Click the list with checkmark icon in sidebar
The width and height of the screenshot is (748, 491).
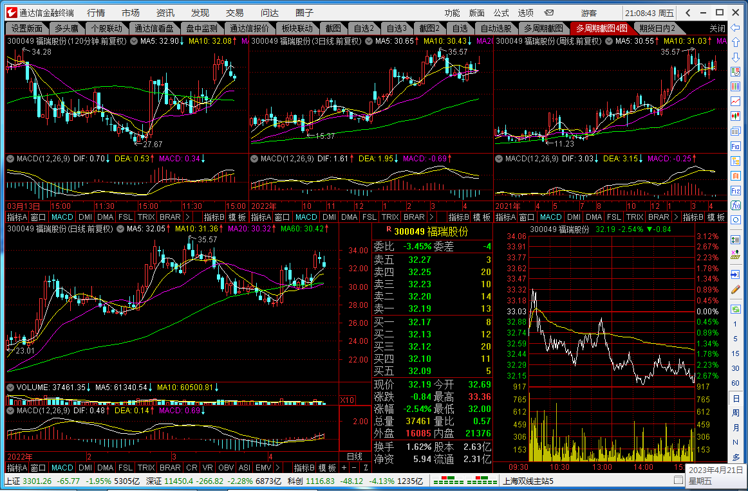point(736,71)
